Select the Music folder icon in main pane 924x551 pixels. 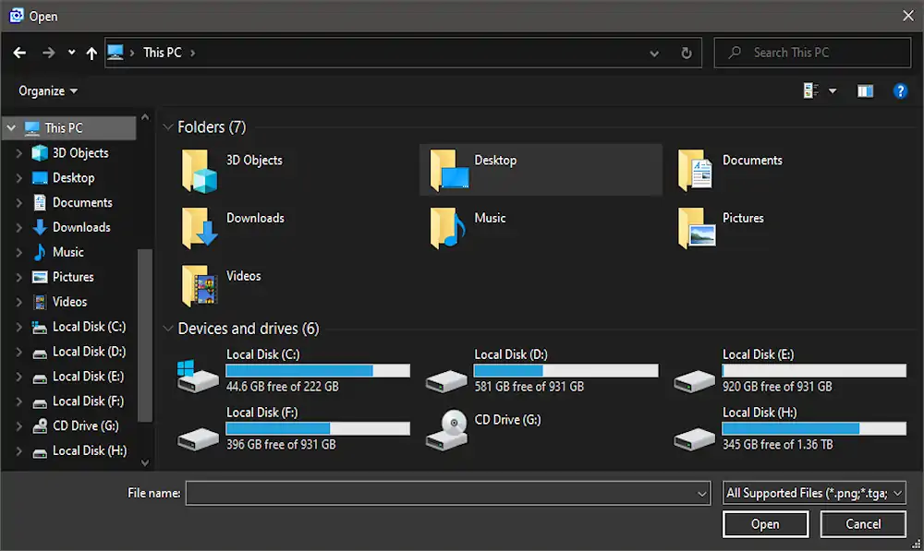pyautogui.click(x=448, y=228)
